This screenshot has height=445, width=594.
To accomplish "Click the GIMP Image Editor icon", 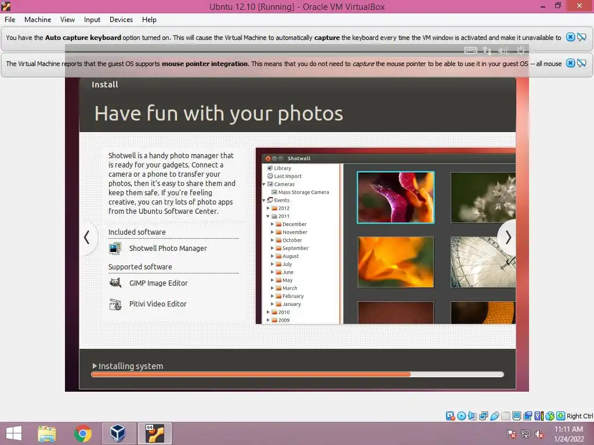I will pyautogui.click(x=115, y=283).
